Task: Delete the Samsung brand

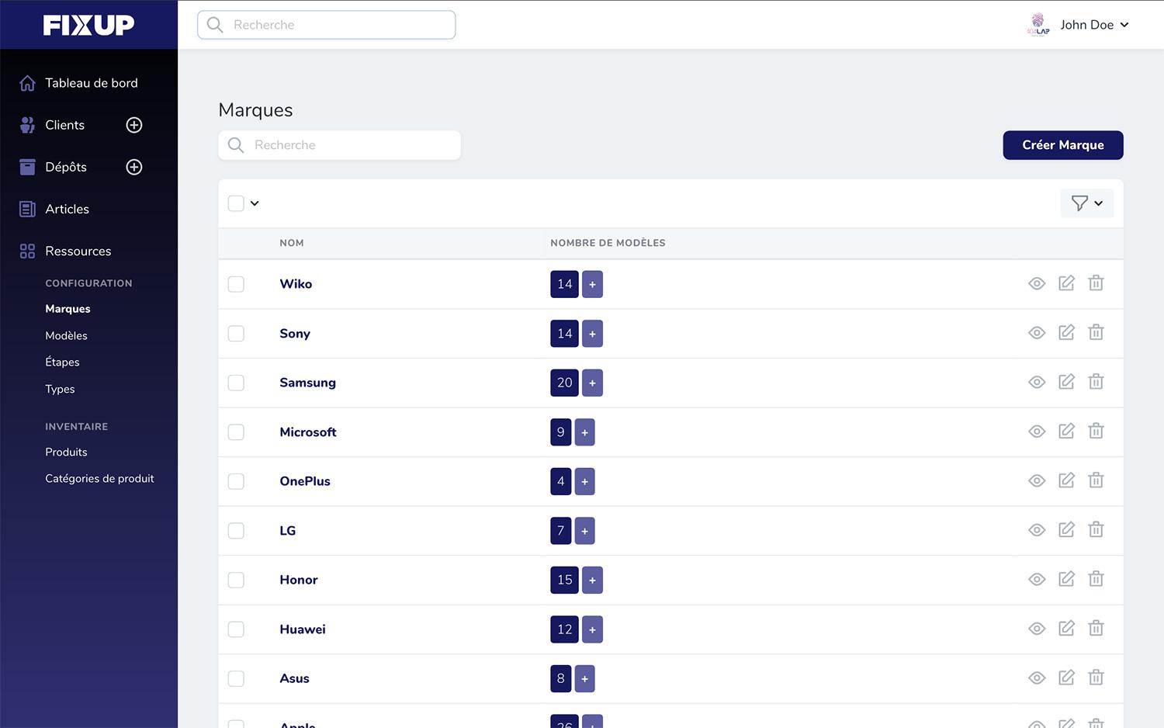Action: click(x=1096, y=382)
